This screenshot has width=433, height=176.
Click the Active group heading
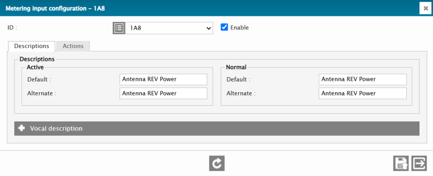(x=35, y=67)
